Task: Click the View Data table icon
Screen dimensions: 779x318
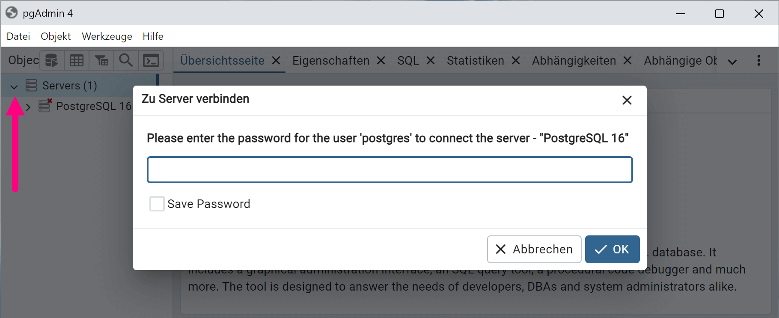Action: coord(77,60)
